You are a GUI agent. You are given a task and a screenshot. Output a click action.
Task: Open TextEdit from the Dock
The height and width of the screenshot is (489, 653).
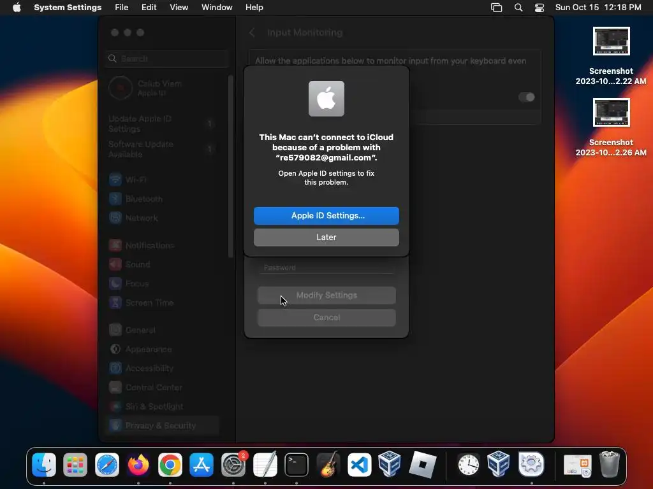[265, 464]
